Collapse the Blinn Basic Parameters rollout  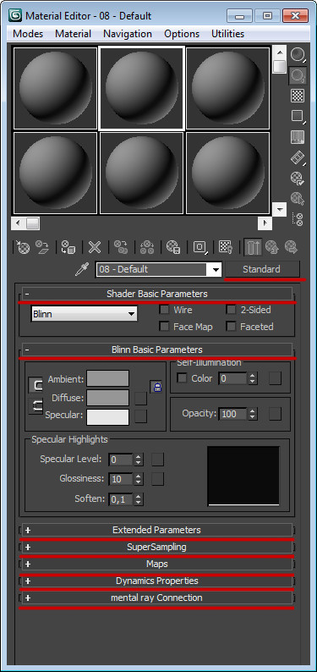click(x=156, y=350)
